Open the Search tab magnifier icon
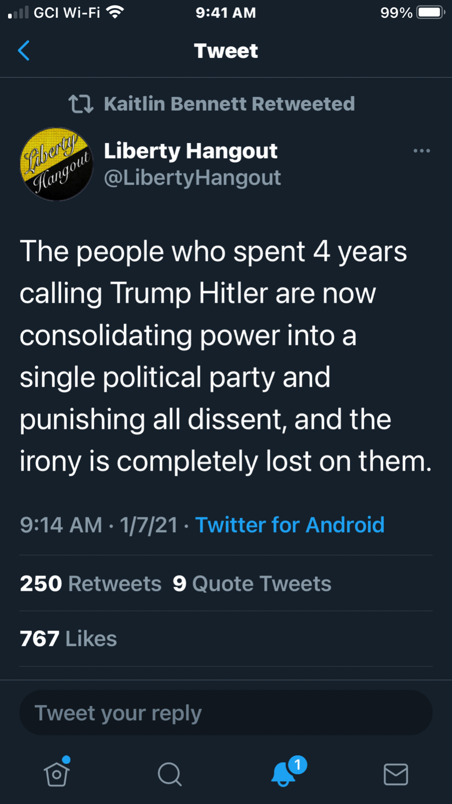This screenshot has width=452, height=804. 169,774
